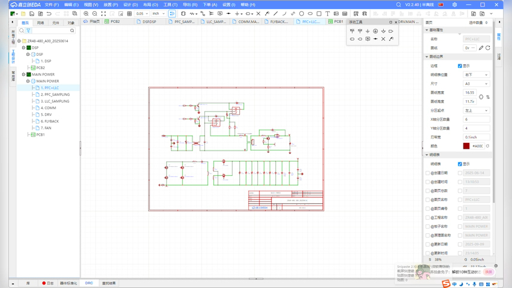Click the paper width input field
The height and width of the screenshot is (288, 512).
[x=470, y=92]
